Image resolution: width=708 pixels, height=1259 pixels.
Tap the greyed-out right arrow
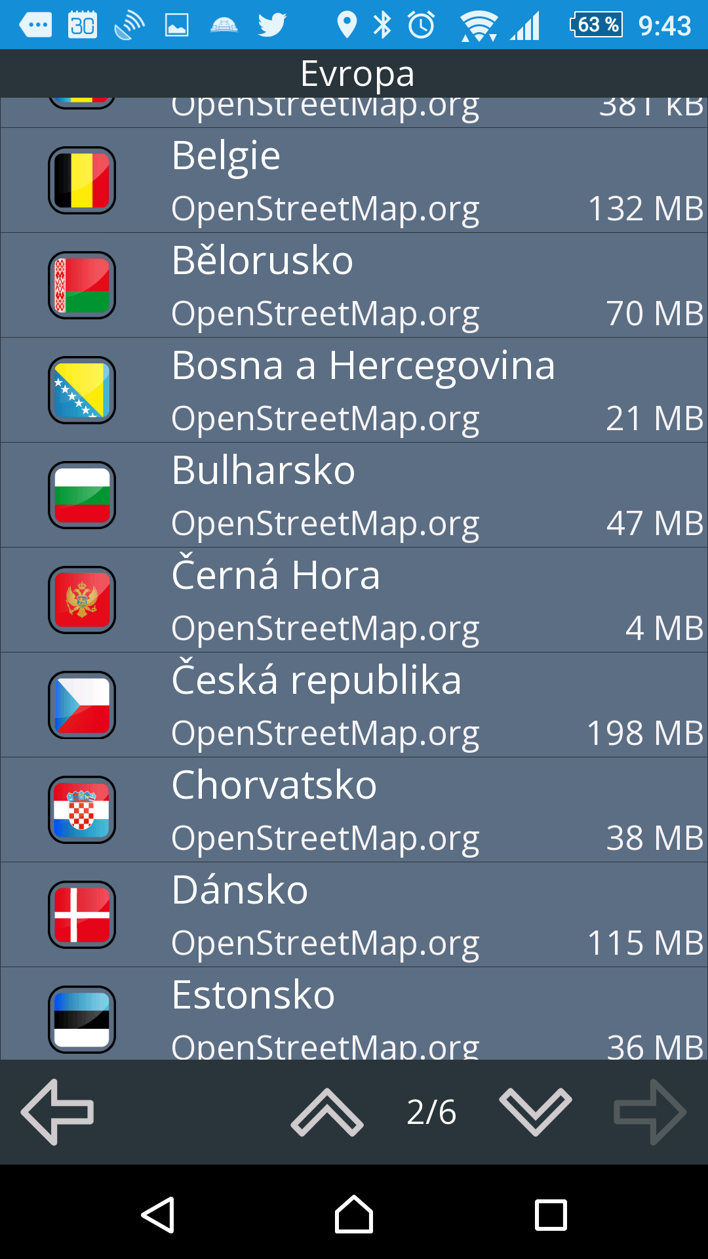pyautogui.click(x=650, y=1112)
